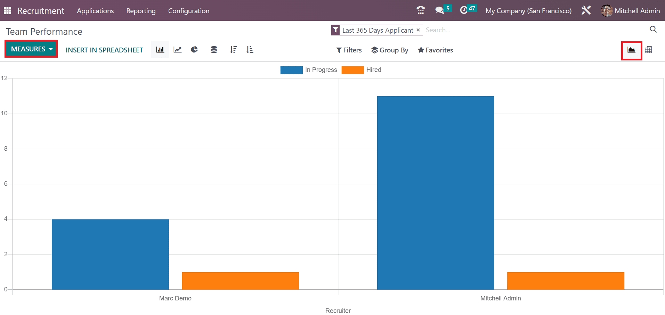This screenshot has width=665, height=315.
Task: Expand the Measures dropdown
Action: 31,49
